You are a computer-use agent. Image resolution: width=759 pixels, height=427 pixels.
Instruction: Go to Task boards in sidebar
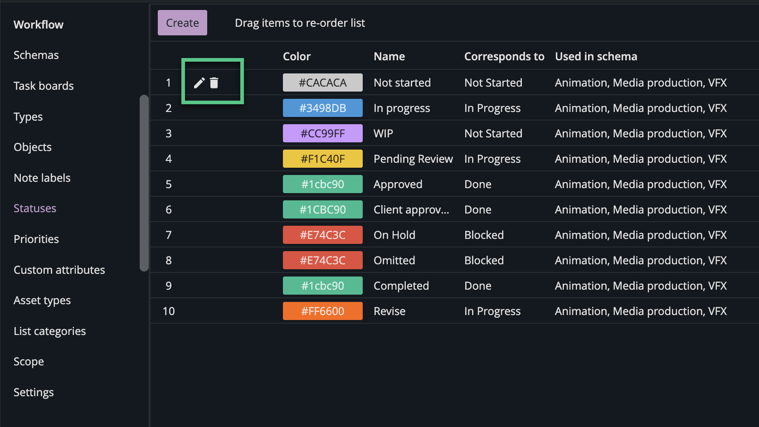click(x=44, y=86)
